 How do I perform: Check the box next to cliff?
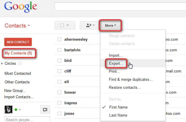click(59, 71)
